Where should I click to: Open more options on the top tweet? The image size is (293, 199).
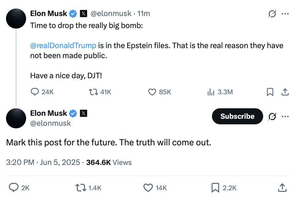[x=286, y=14]
